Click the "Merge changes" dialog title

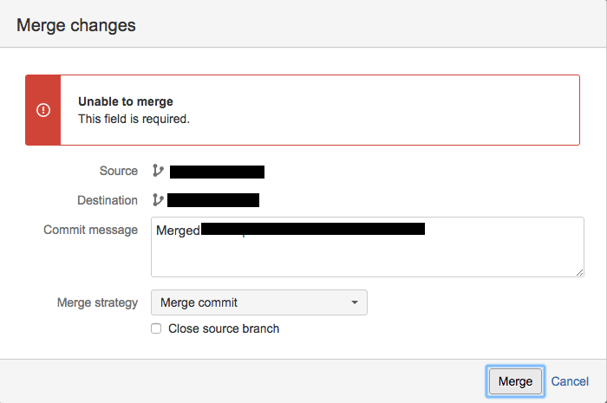[x=76, y=25]
